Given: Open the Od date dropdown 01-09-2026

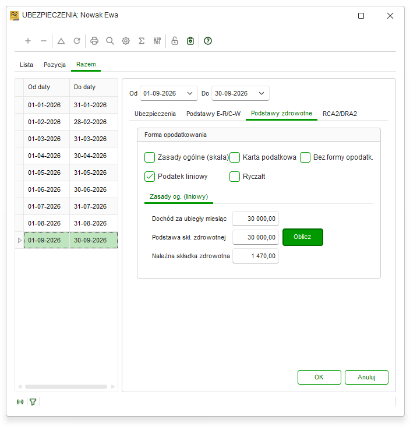Looking at the screenshot, I should 190,93.
